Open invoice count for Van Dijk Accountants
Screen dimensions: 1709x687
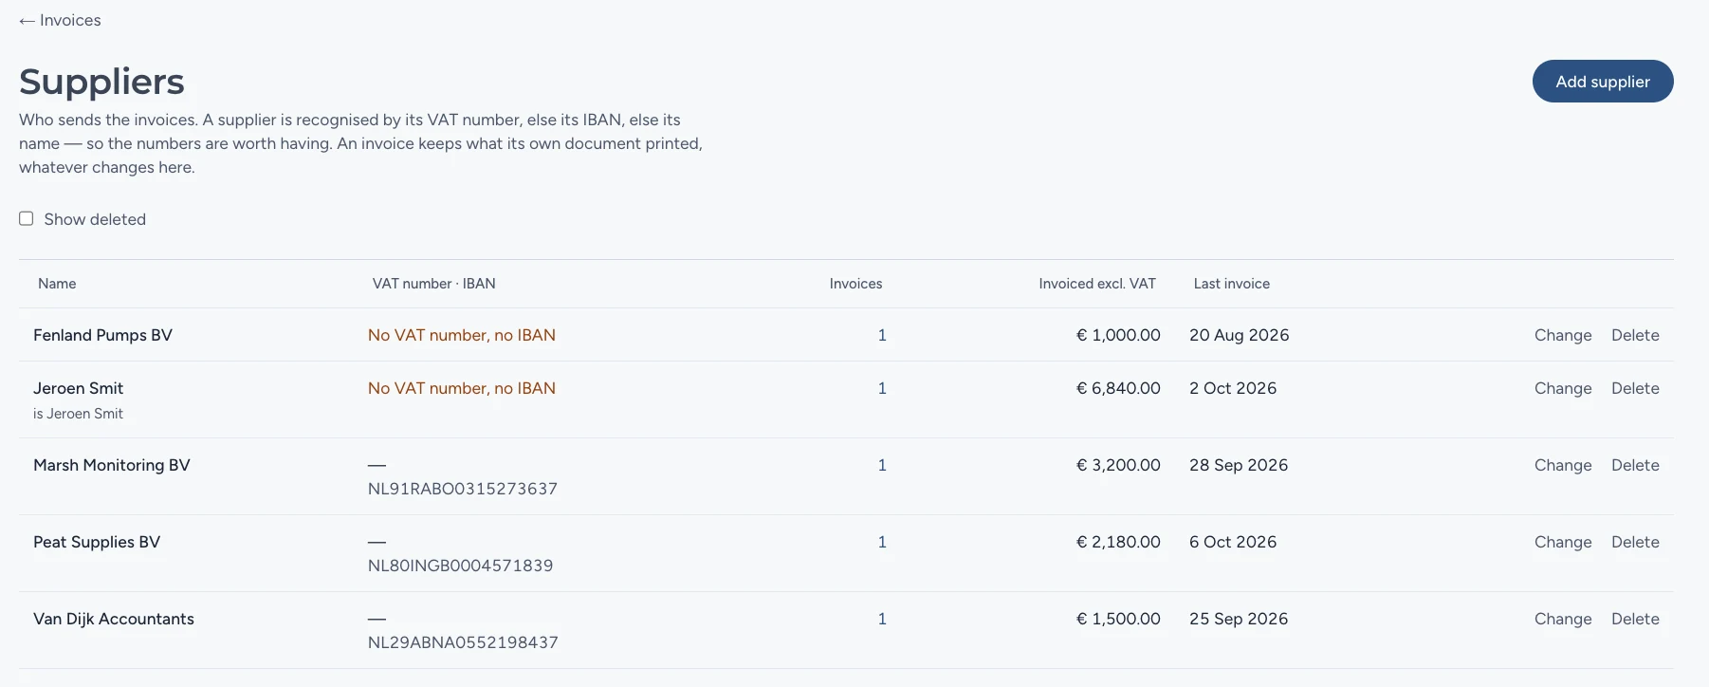882,619
